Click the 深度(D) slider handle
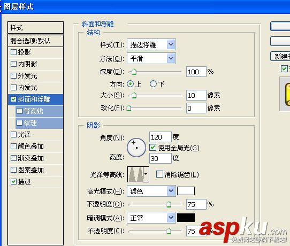Viewport: 290px width, 246px height. [x=134, y=72]
